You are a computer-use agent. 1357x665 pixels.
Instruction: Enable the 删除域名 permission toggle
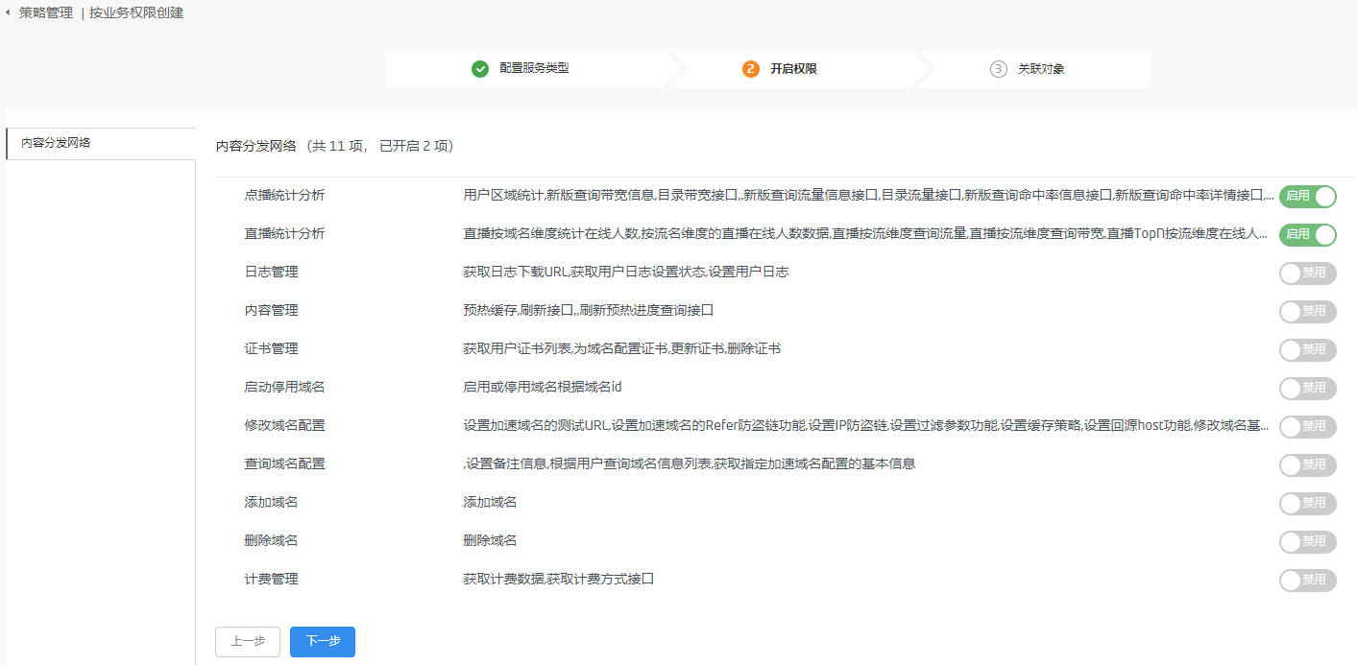coord(1307,542)
